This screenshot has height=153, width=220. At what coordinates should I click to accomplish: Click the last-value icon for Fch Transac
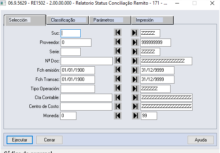(135, 79)
